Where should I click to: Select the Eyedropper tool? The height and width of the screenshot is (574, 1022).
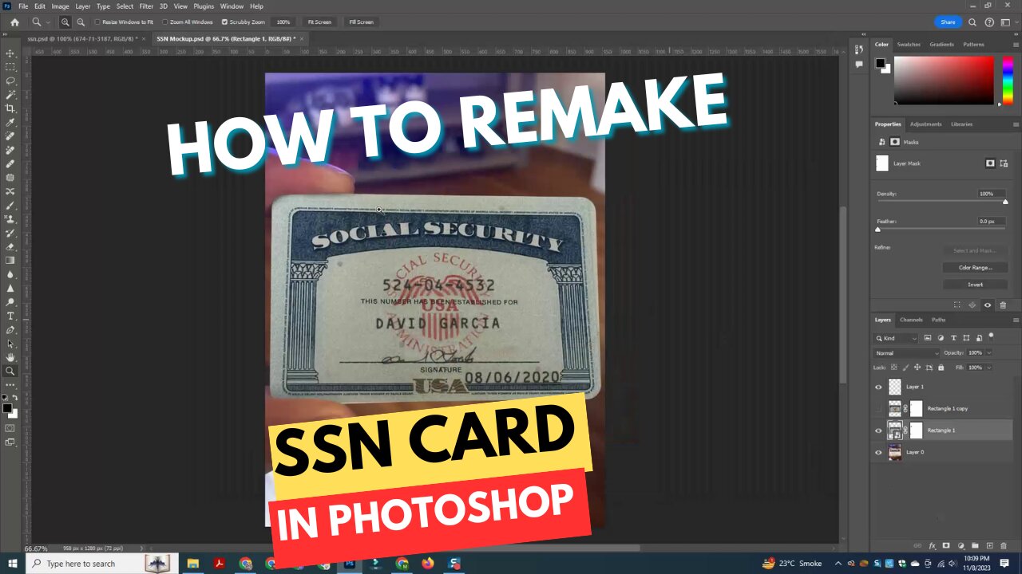[10, 122]
